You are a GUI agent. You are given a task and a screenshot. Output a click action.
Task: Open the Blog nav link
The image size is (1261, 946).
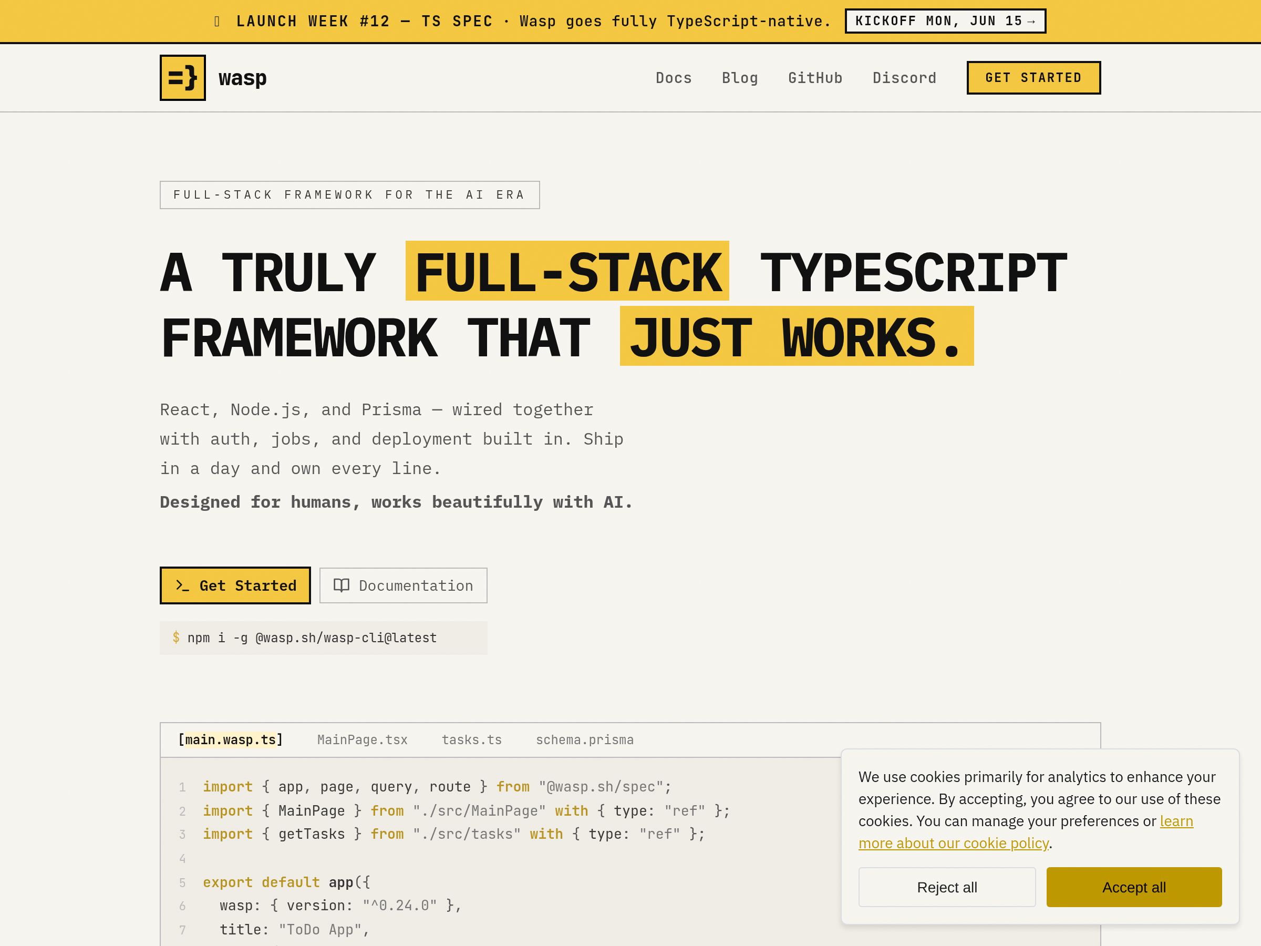pyautogui.click(x=739, y=78)
